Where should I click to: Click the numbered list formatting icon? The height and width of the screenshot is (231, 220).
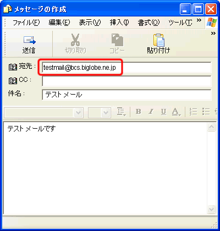[x=193, y=112]
